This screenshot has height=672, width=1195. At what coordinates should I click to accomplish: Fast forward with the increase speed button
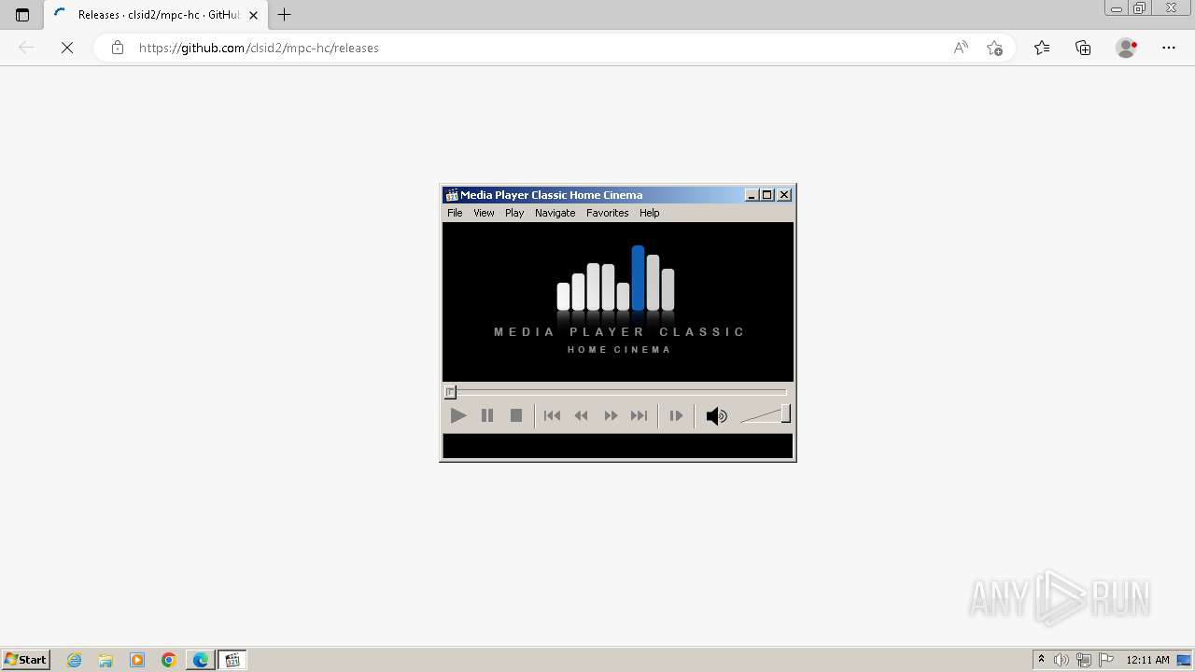pyautogui.click(x=611, y=415)
